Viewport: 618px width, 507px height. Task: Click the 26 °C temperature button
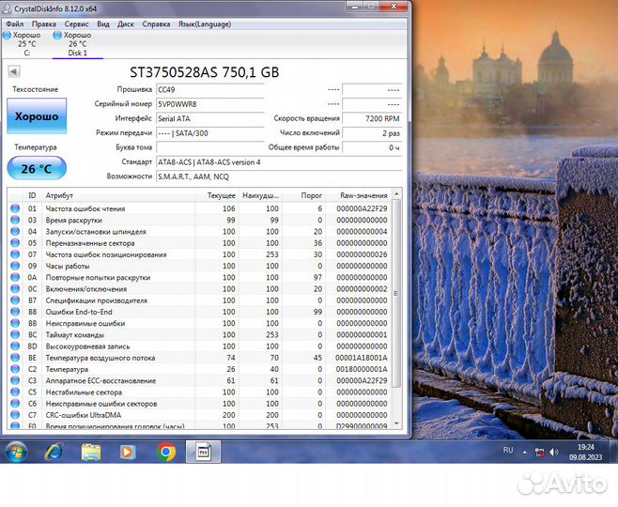tap(37, 169)
